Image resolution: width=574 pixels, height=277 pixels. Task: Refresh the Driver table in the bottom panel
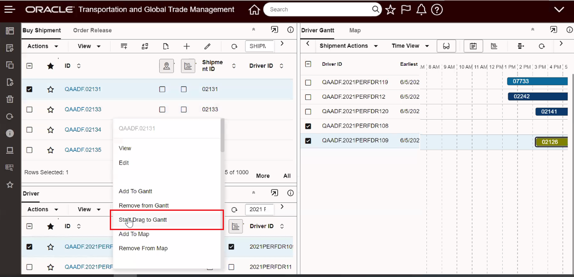235,210
